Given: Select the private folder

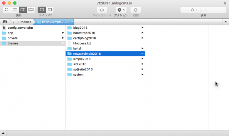Looking at the screenshot, I should pos(13,38).
